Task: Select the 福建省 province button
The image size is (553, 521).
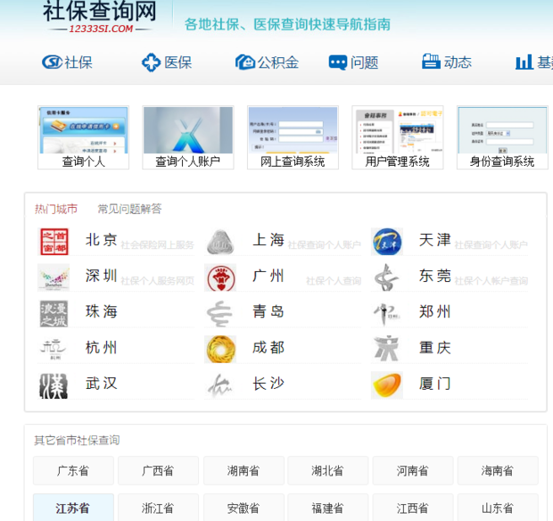Action: coord(328,508)
